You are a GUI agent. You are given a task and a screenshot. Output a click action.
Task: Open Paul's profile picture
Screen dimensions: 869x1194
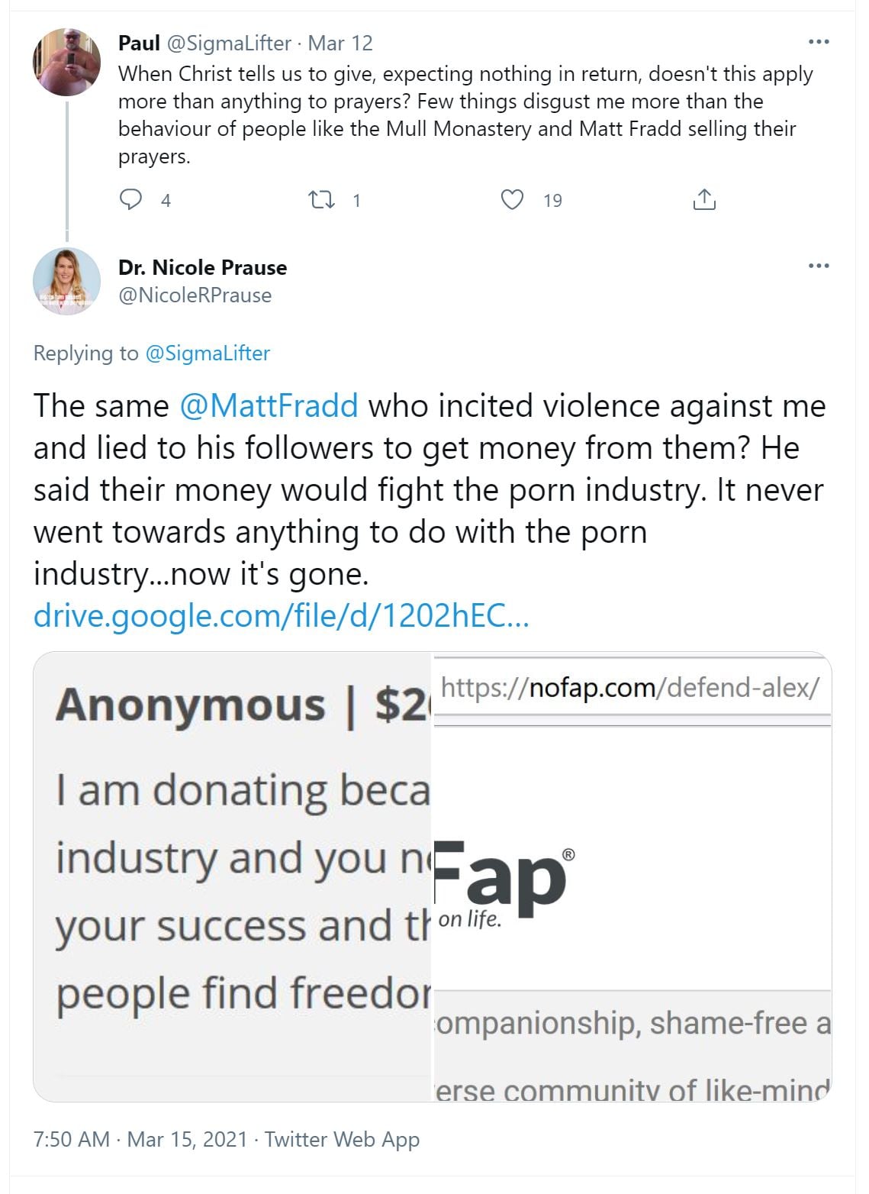(x=67, y=62)
